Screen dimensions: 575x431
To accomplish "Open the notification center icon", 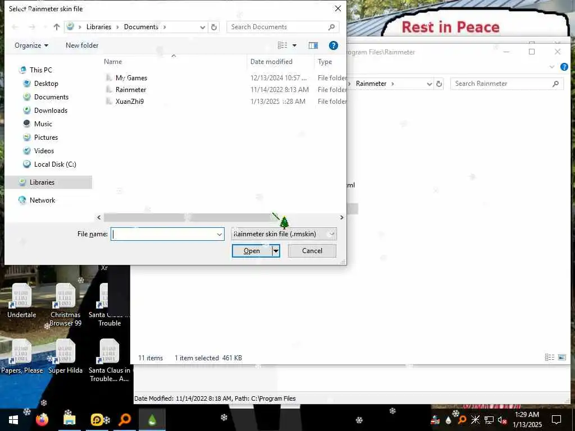I will pos(556,419).
